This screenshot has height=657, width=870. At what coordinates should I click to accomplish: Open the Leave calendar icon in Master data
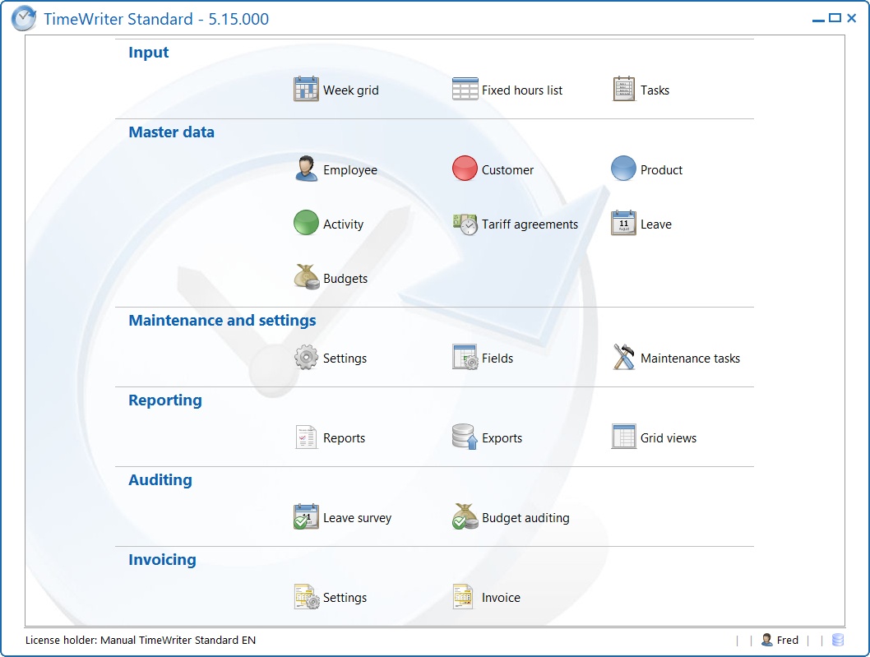(x=623, y=223)
